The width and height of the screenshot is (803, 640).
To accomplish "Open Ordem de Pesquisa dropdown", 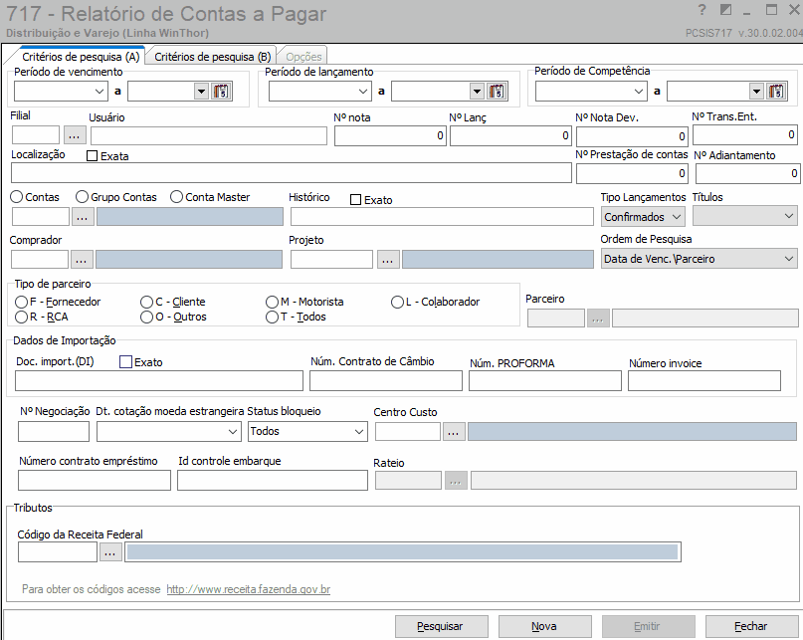I will pos(789,259).
